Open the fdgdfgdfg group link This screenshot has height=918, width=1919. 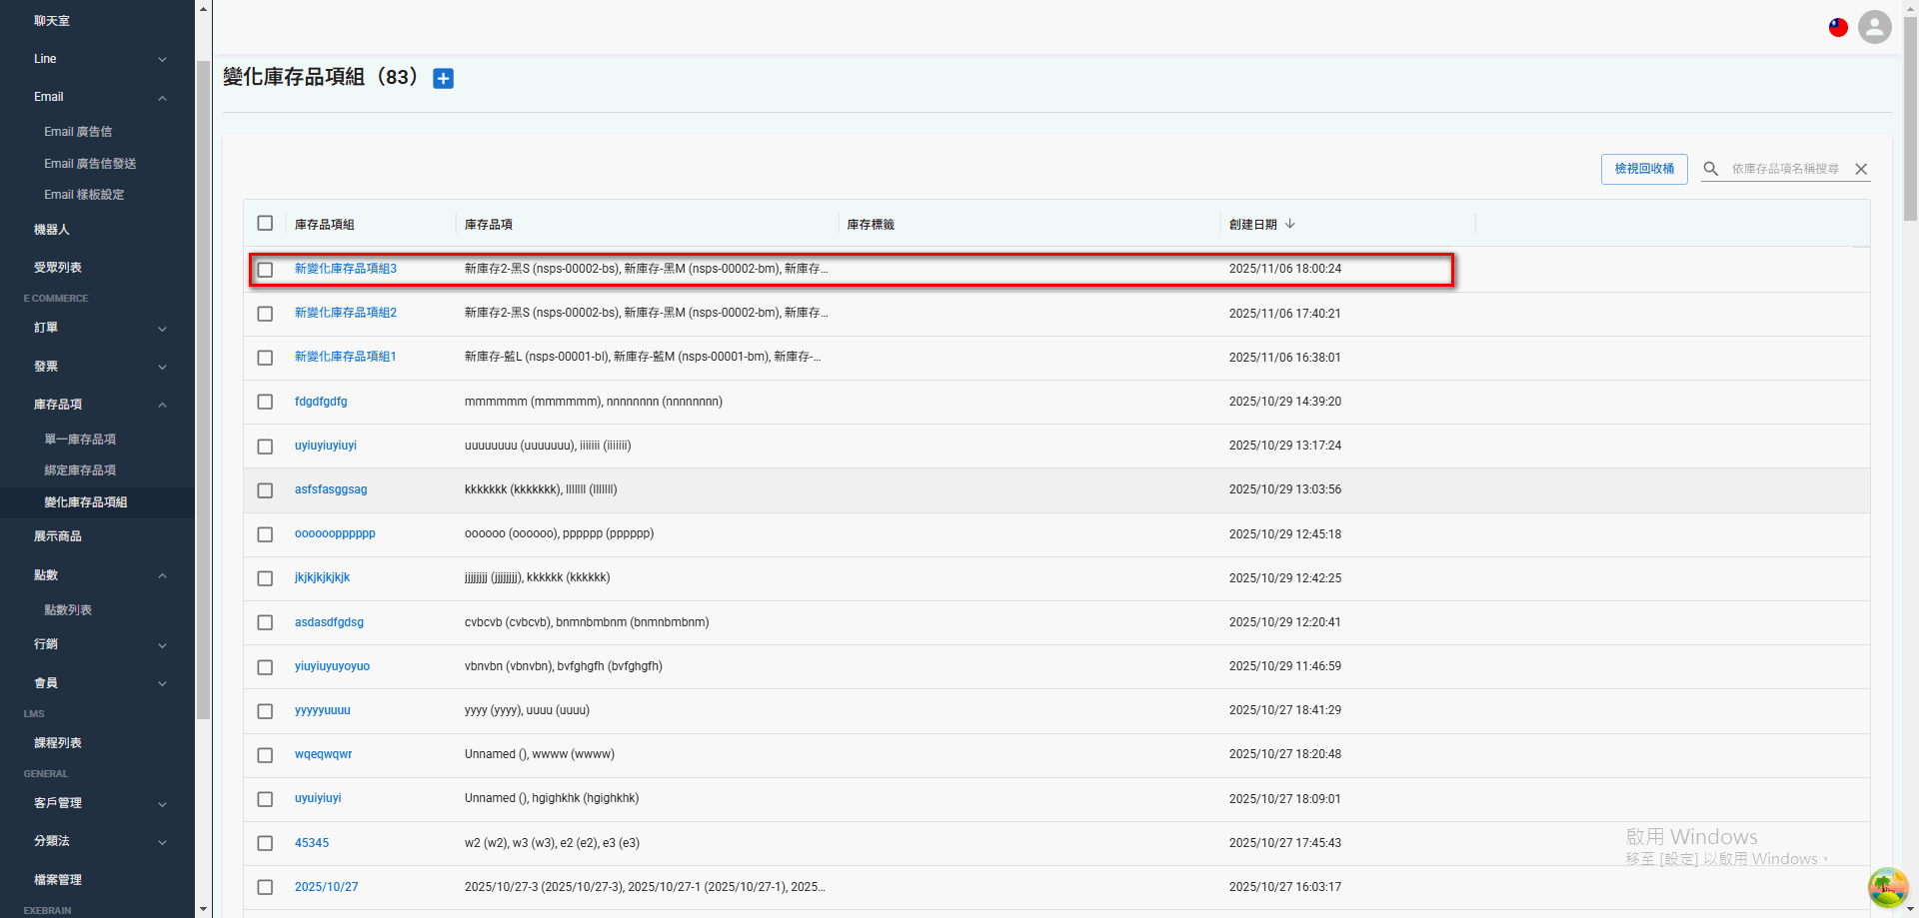[x=321, y=402]
